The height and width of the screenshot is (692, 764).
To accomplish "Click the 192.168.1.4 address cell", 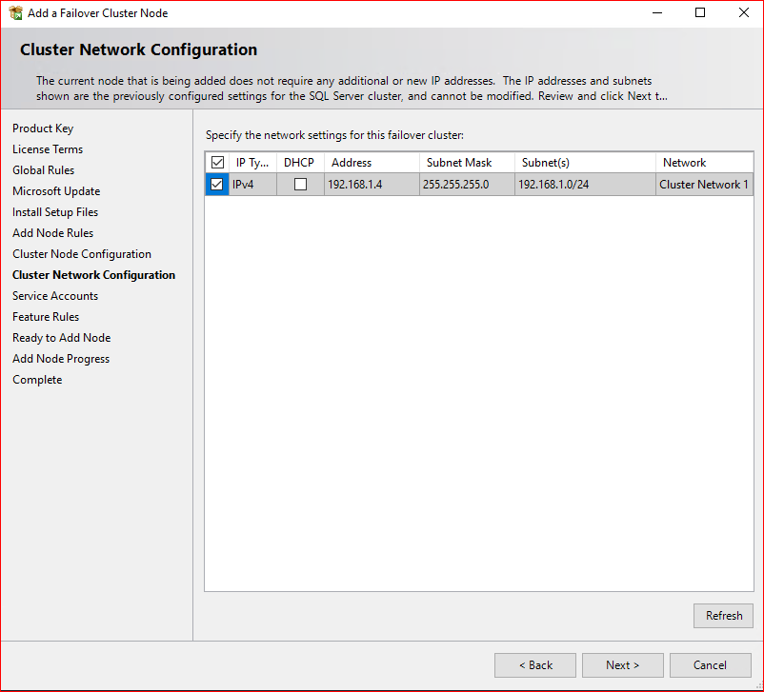I will tap(372, 184).
